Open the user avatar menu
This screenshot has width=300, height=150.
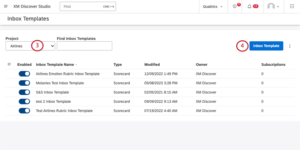273,6
